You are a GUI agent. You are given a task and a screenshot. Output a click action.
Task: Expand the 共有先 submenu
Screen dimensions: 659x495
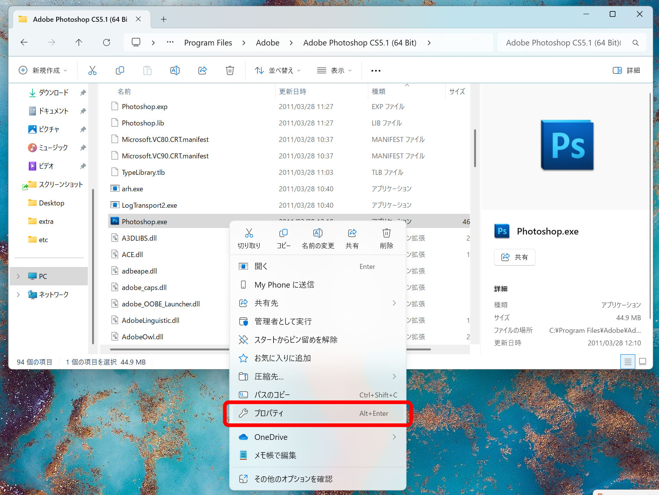[x=394, y=303]
